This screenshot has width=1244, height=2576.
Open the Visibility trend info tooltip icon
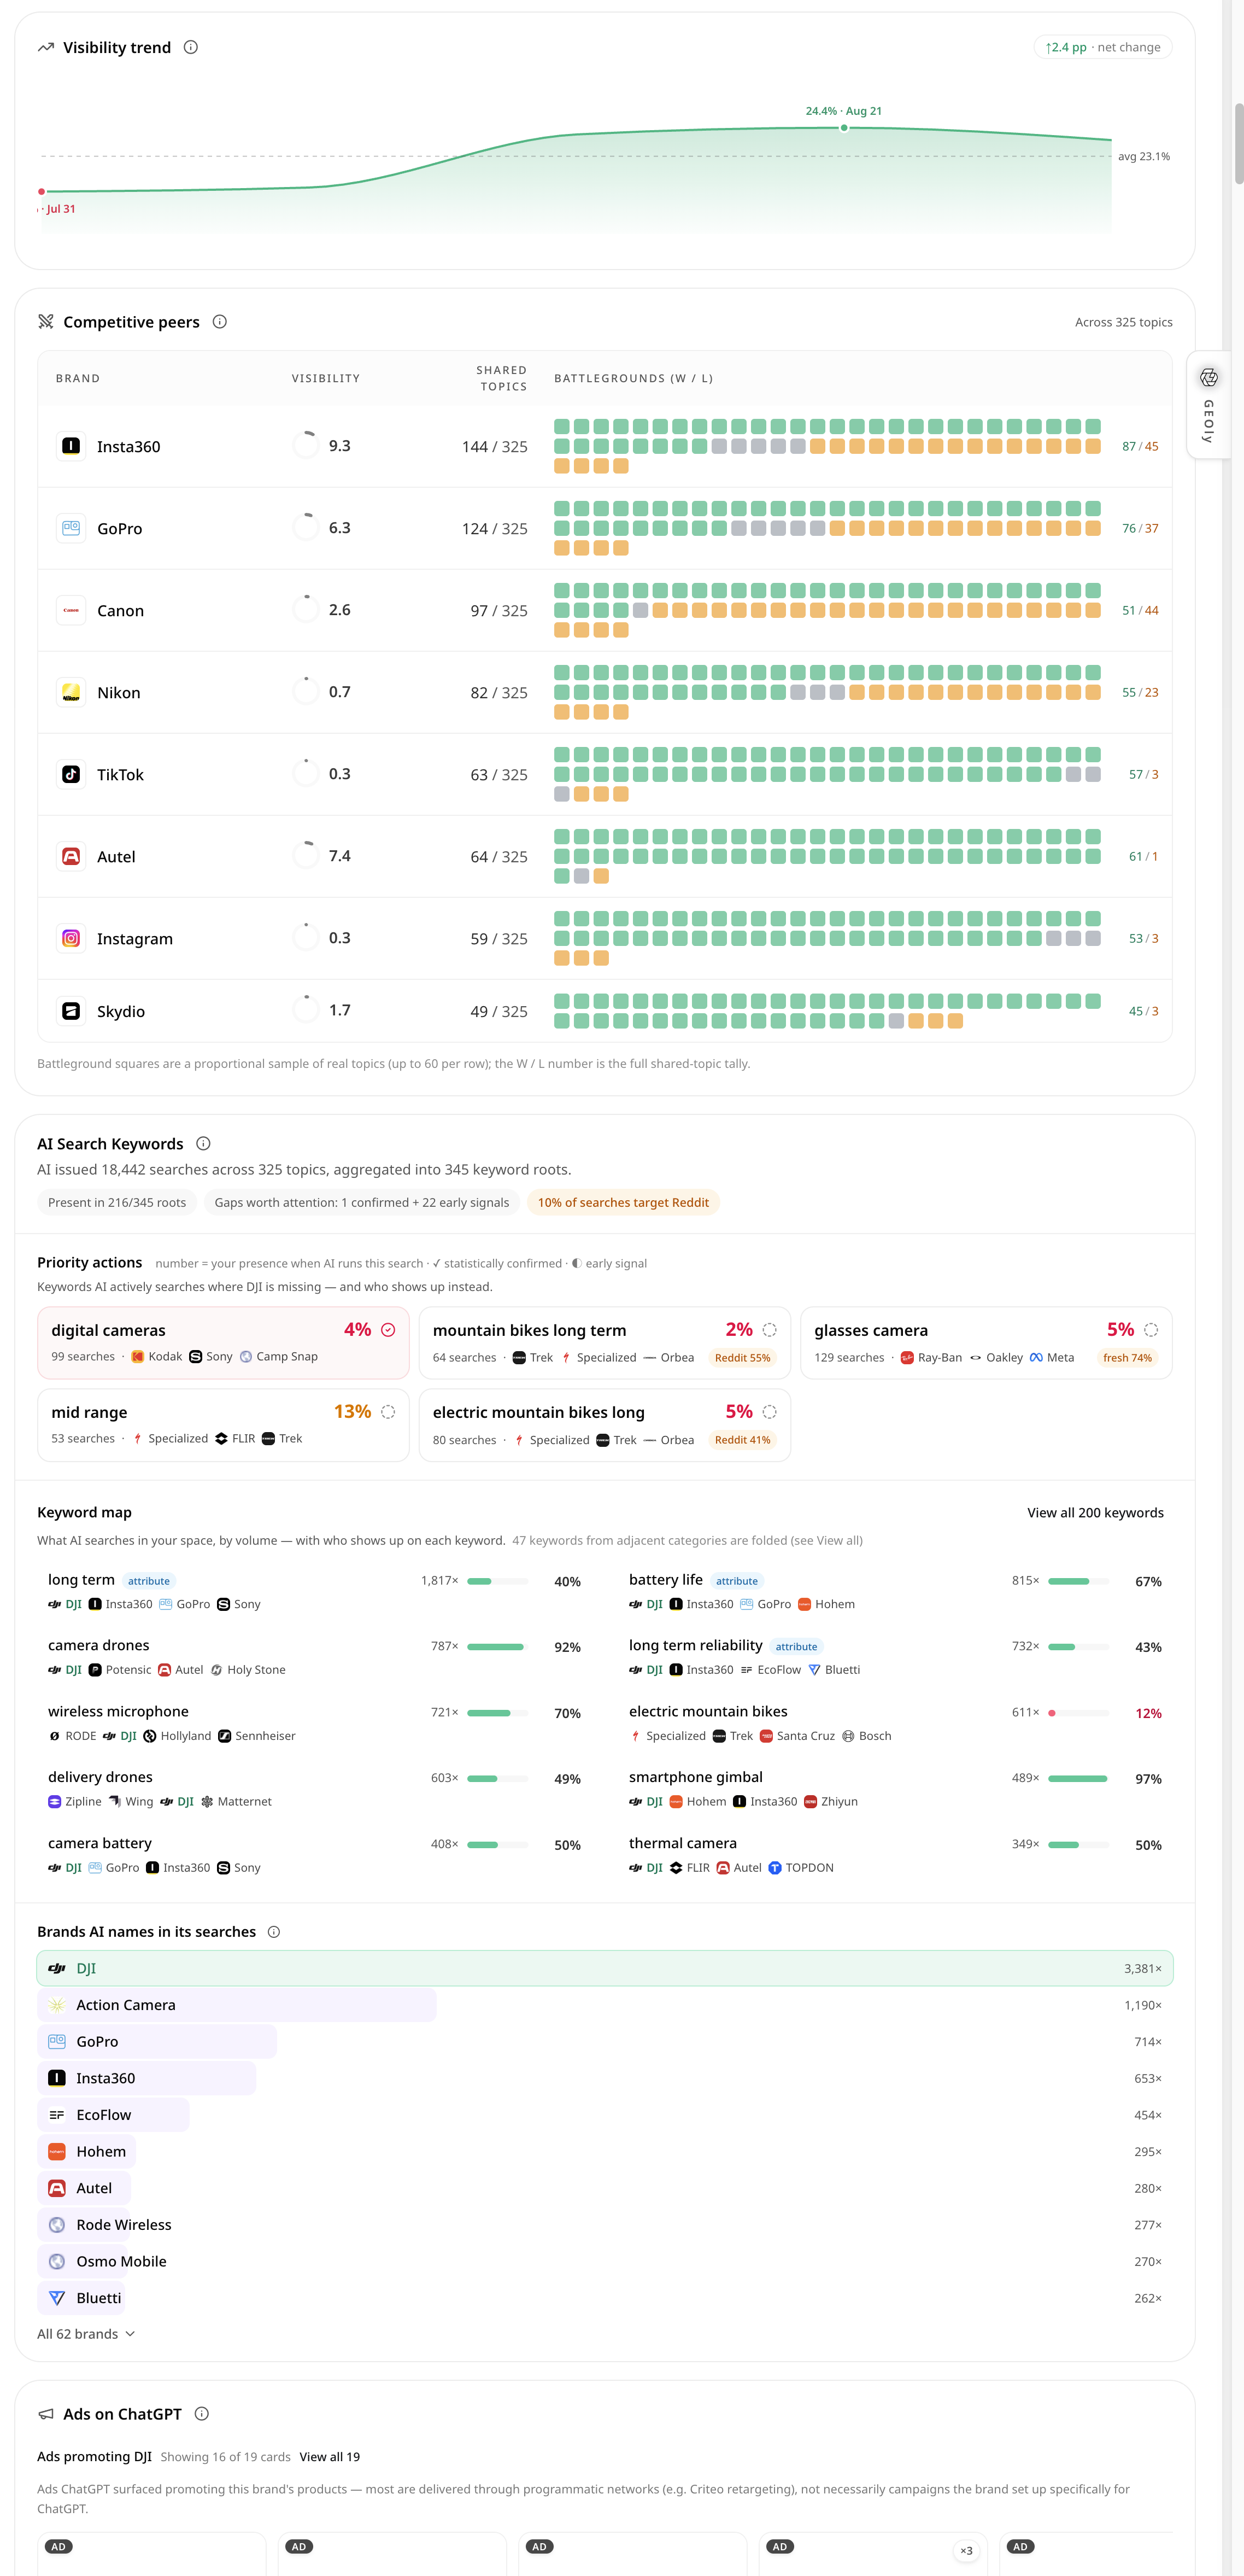(x=191, y=47)
